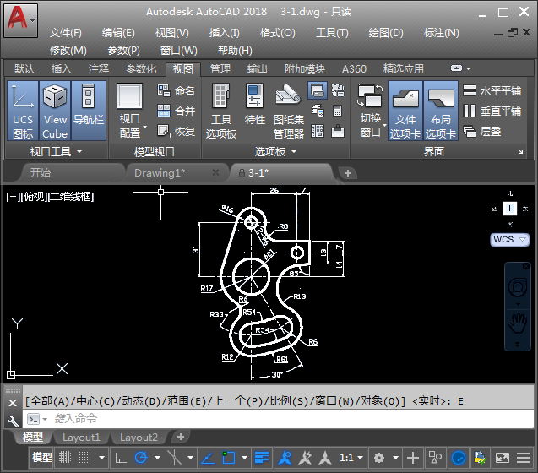Screen dimensions: 538x473
Task: Click the 水平平铺 tile horizontally button
Action: point(492,91)
